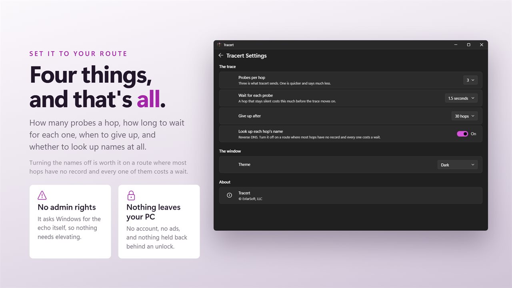Click the 'No admin rights' card heading
This screenshot has width=512, height=288.
tap(67, 207)
